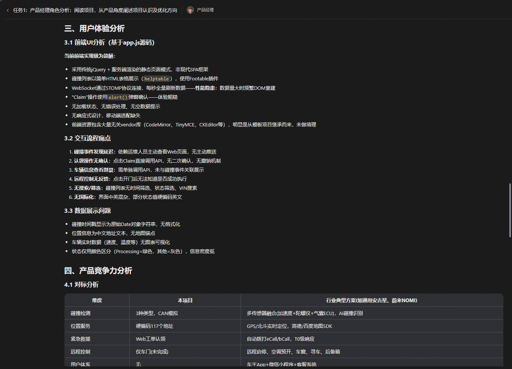Select table cell 自动拨打eCall/bCall
Viewport: 512px width, 369px height.
372,339
